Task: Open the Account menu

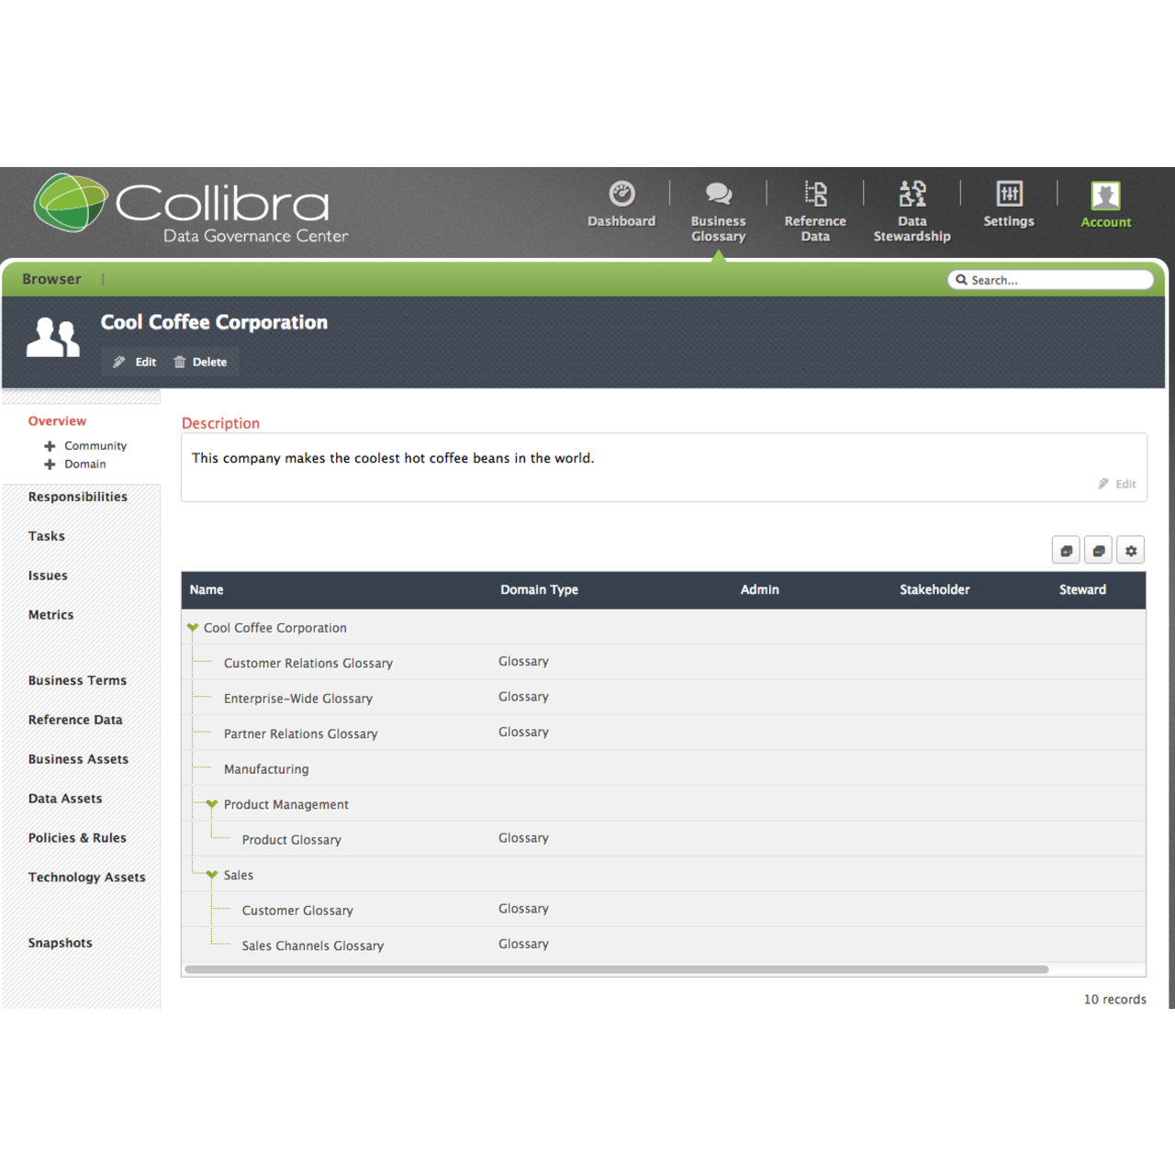Action: pos(1105,204)
